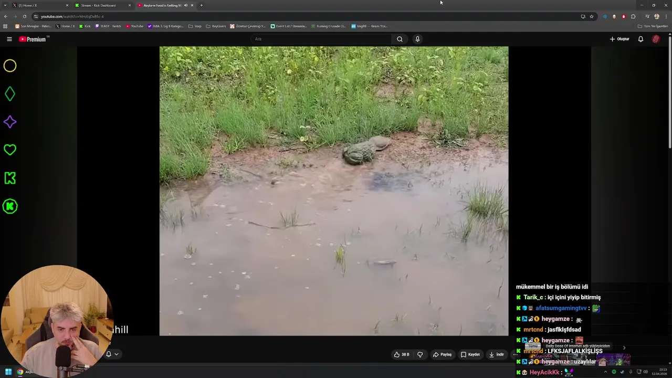The image size is (672, 378).
Task: Open the ImgBB bookmark
Action: pyautogui.click(x=369, y=26)
